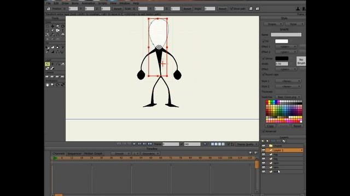Click the stroke Width input field

pos(282,64)
